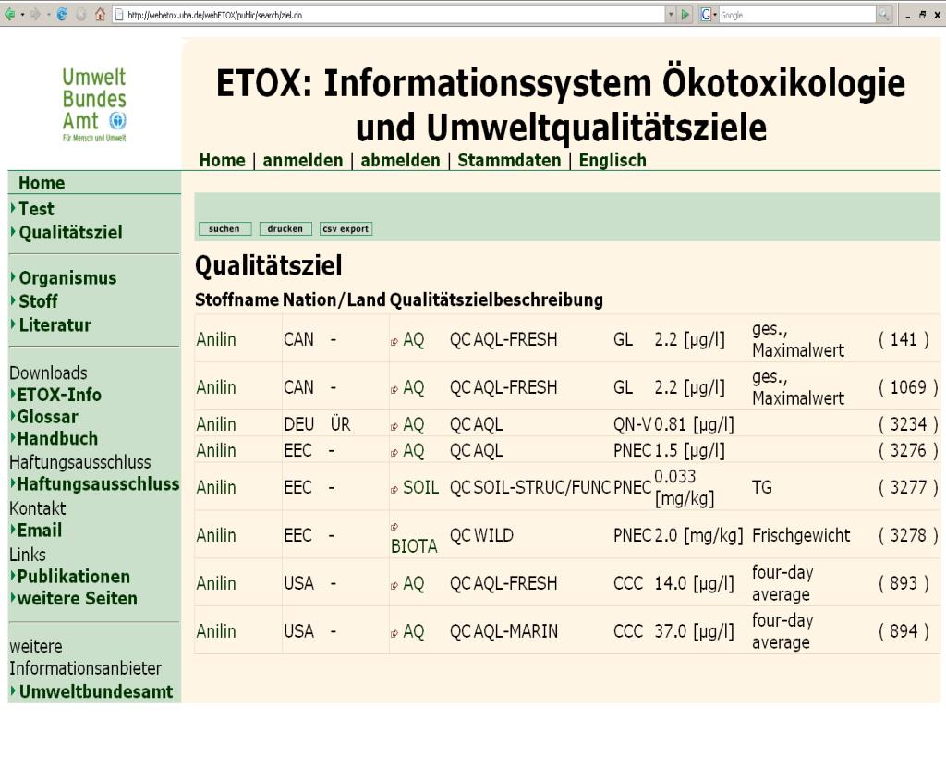
Task: Open the Handbuch link
Action: 57,438
